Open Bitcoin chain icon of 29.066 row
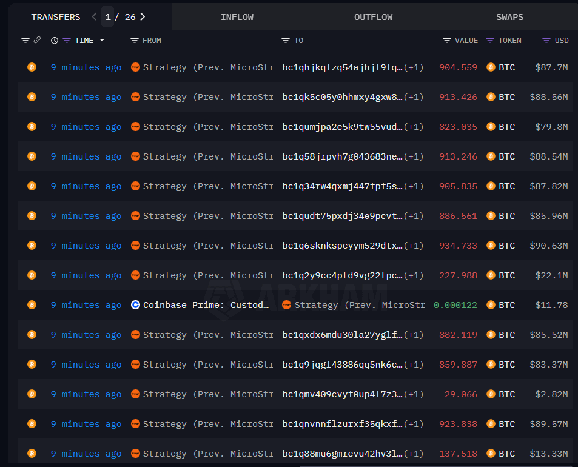 pos(32,394)
